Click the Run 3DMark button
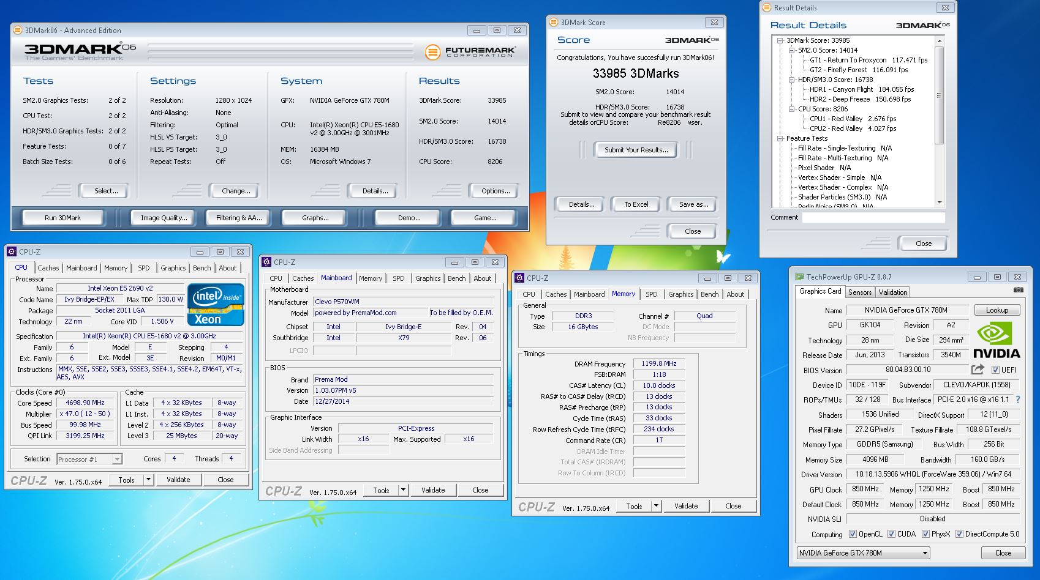The width and height of the screenshot is (1040, 580). 63,218
